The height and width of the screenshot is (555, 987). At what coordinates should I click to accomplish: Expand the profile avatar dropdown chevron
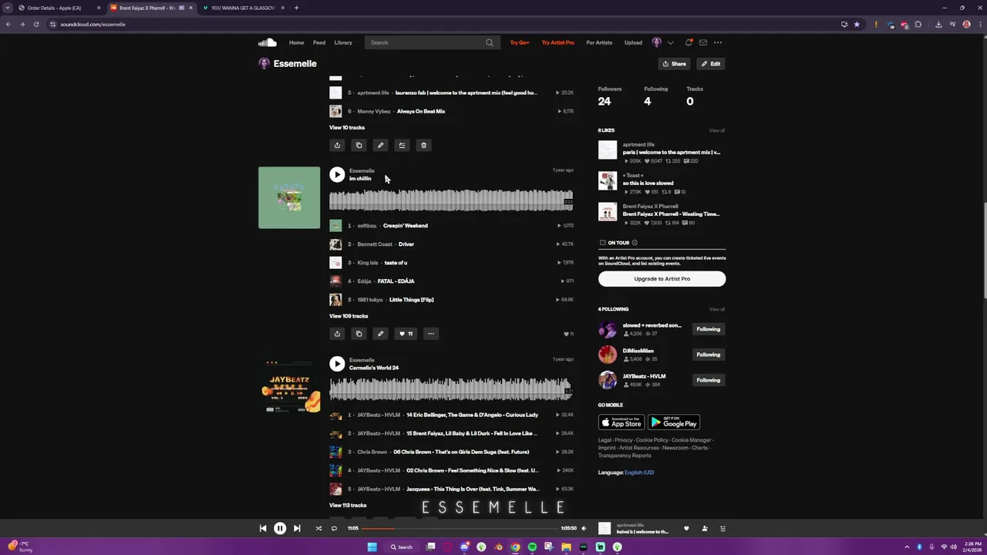point(670,42)
